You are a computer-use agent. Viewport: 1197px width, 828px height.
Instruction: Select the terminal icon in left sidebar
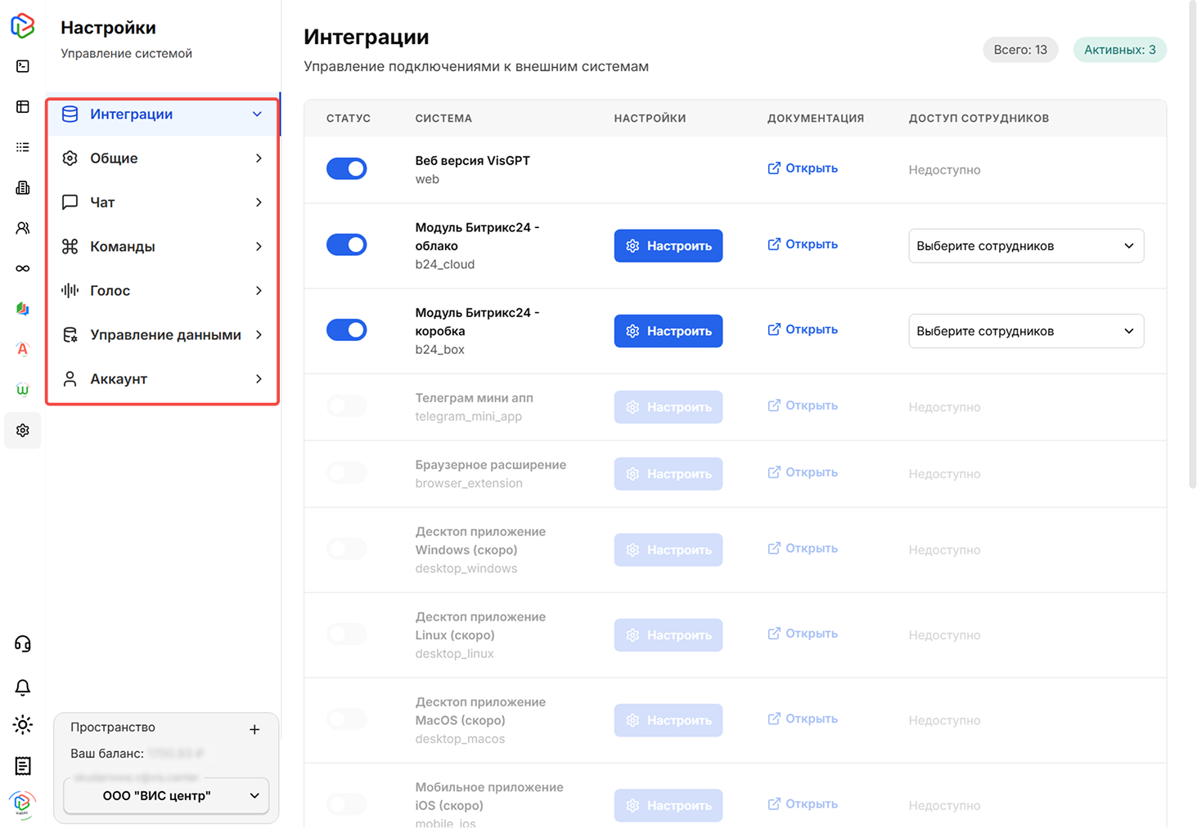pos(22,65)
